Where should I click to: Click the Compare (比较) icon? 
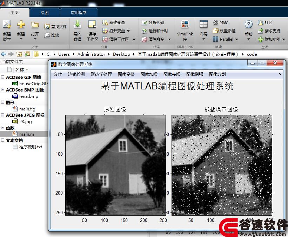click(x=47, y=35)
